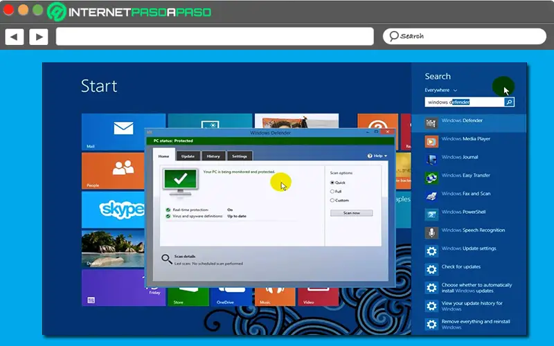Click the browser address bar
Viewport: 554px width, 346px height.
pyautogui.click(x=215, y=37)
